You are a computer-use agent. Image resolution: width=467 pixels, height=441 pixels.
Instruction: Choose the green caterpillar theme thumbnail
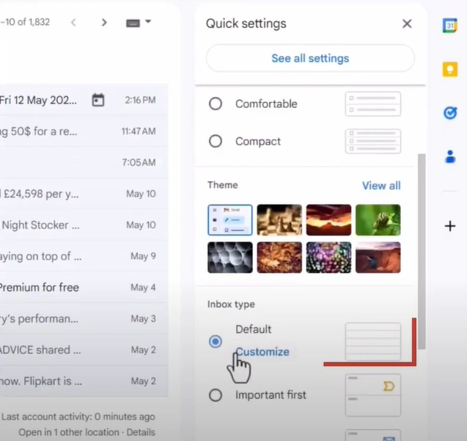point(378,220)
